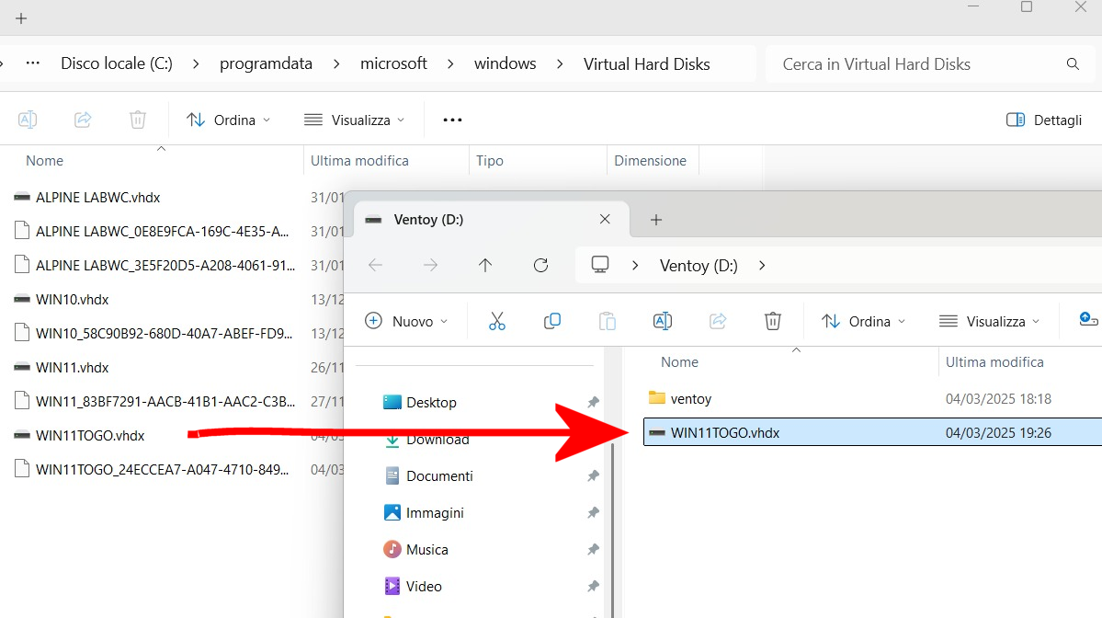Click the windows breadcrumb
This screenshot has width=1102, height=618.
click(505, 63)
